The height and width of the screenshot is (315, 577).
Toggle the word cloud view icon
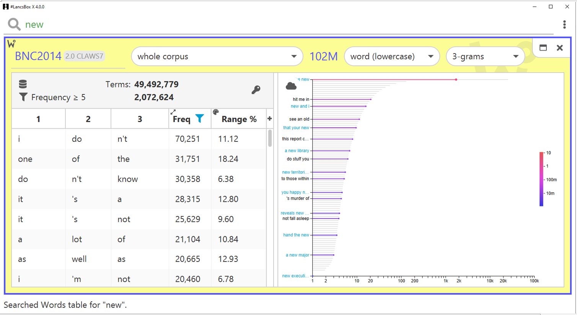tap(291, 86)
